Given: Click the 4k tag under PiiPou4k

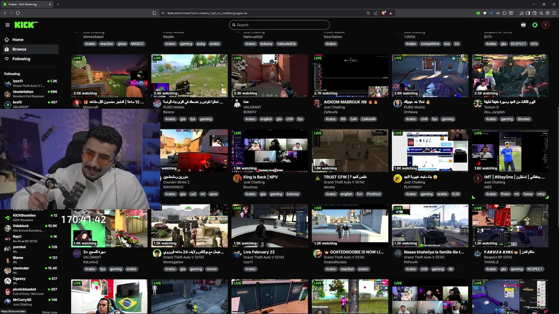Looking at the screenshot, I should coord(451,269).
